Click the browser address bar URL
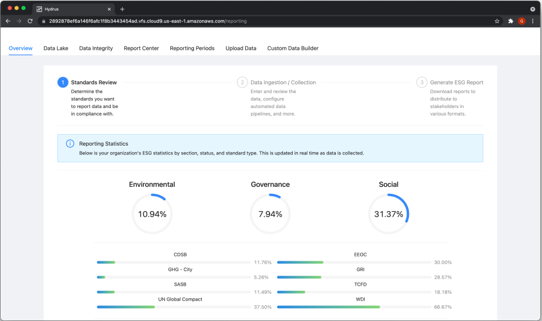The image size is (542, 321). click(148, 21)
